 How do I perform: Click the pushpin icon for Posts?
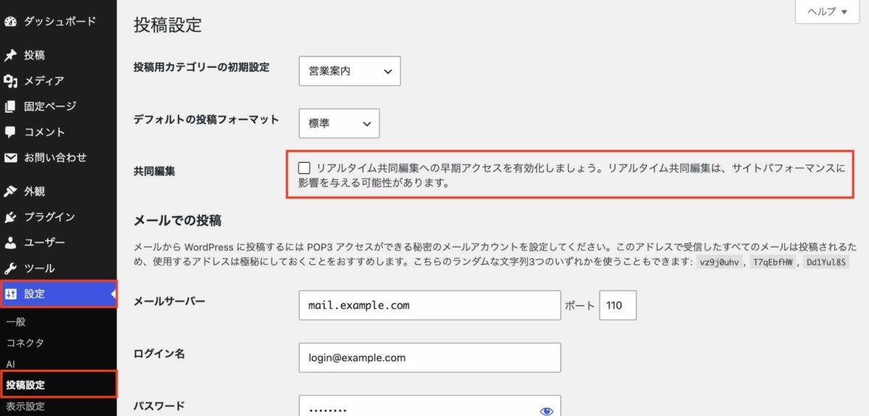pyautogui.click(x=10, y=56)
